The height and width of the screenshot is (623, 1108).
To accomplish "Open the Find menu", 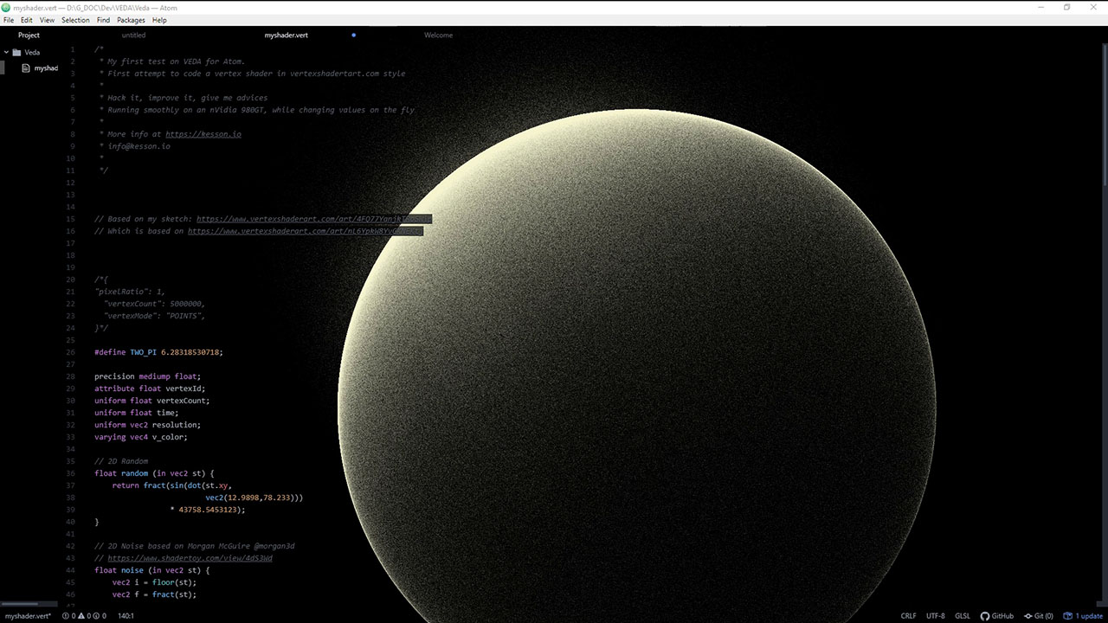I will click(x=103, y=20).
